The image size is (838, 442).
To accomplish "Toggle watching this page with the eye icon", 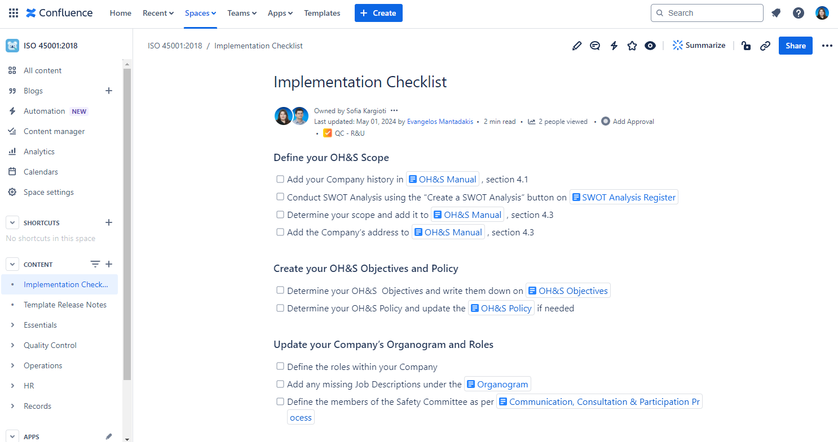I will pos(650,46).
